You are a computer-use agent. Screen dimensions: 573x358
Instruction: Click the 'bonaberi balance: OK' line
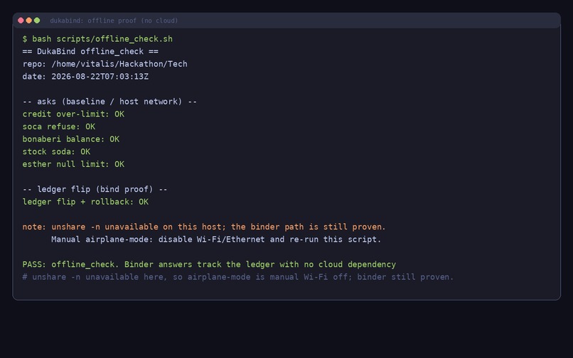coord(71,139)
